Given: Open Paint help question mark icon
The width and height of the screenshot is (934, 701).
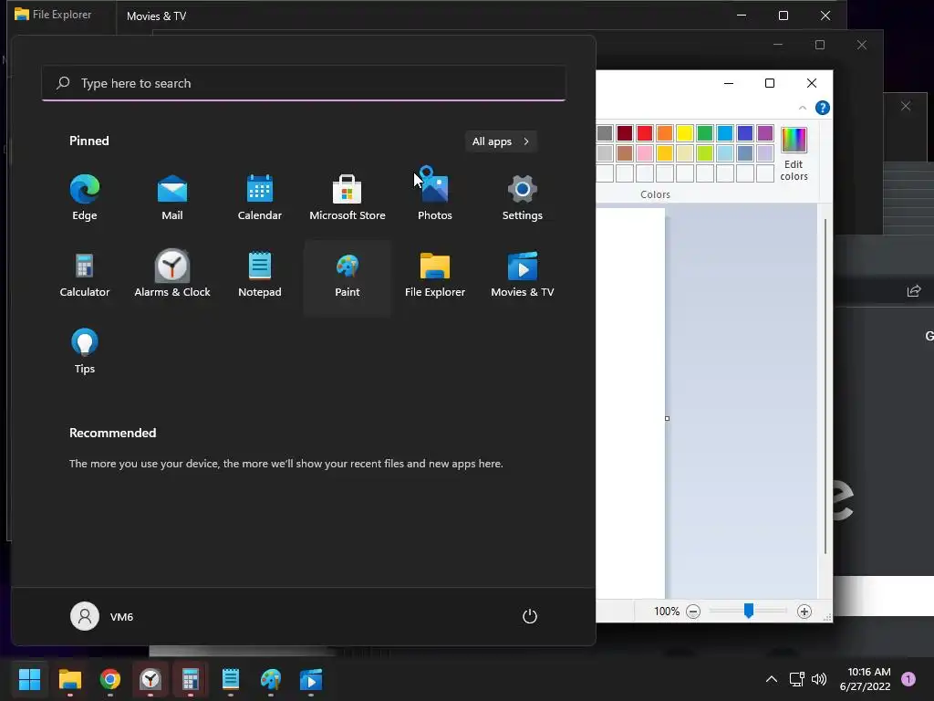Looking at the screenshot, I should 823,108.
